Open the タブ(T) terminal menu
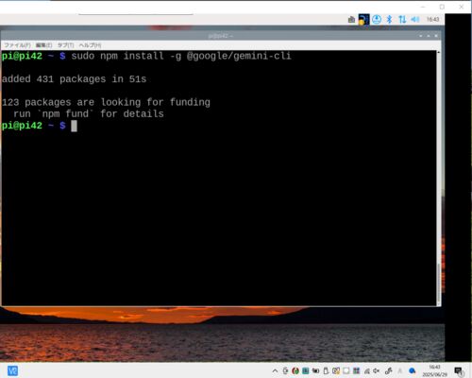 (65, 45)
